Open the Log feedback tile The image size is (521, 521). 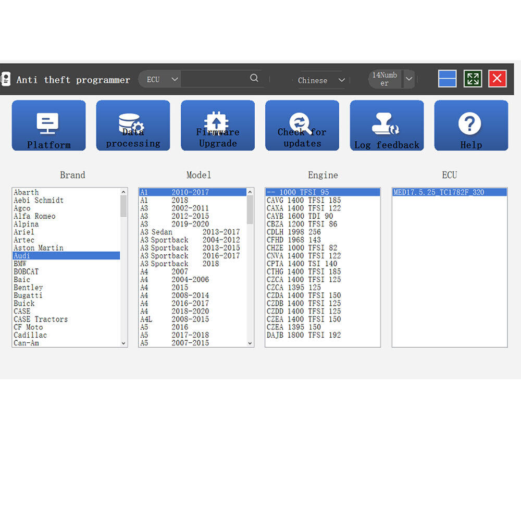(x=387, y=126)
